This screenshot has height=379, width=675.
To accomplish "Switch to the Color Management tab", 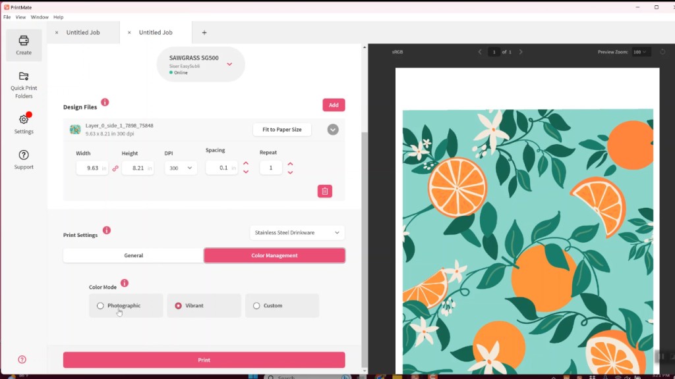I will click(274, 255).
